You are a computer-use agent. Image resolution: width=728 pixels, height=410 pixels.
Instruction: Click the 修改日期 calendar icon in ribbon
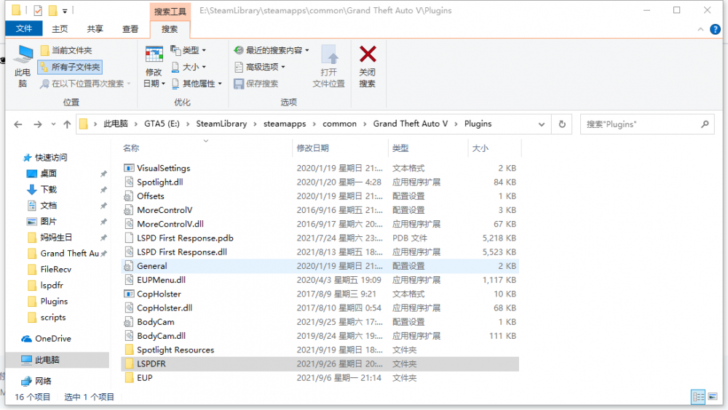click(154, 57)
